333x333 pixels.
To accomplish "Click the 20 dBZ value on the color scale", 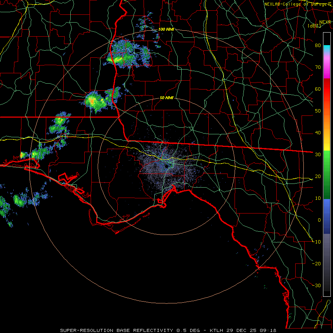I will click(x=318, y=176).
